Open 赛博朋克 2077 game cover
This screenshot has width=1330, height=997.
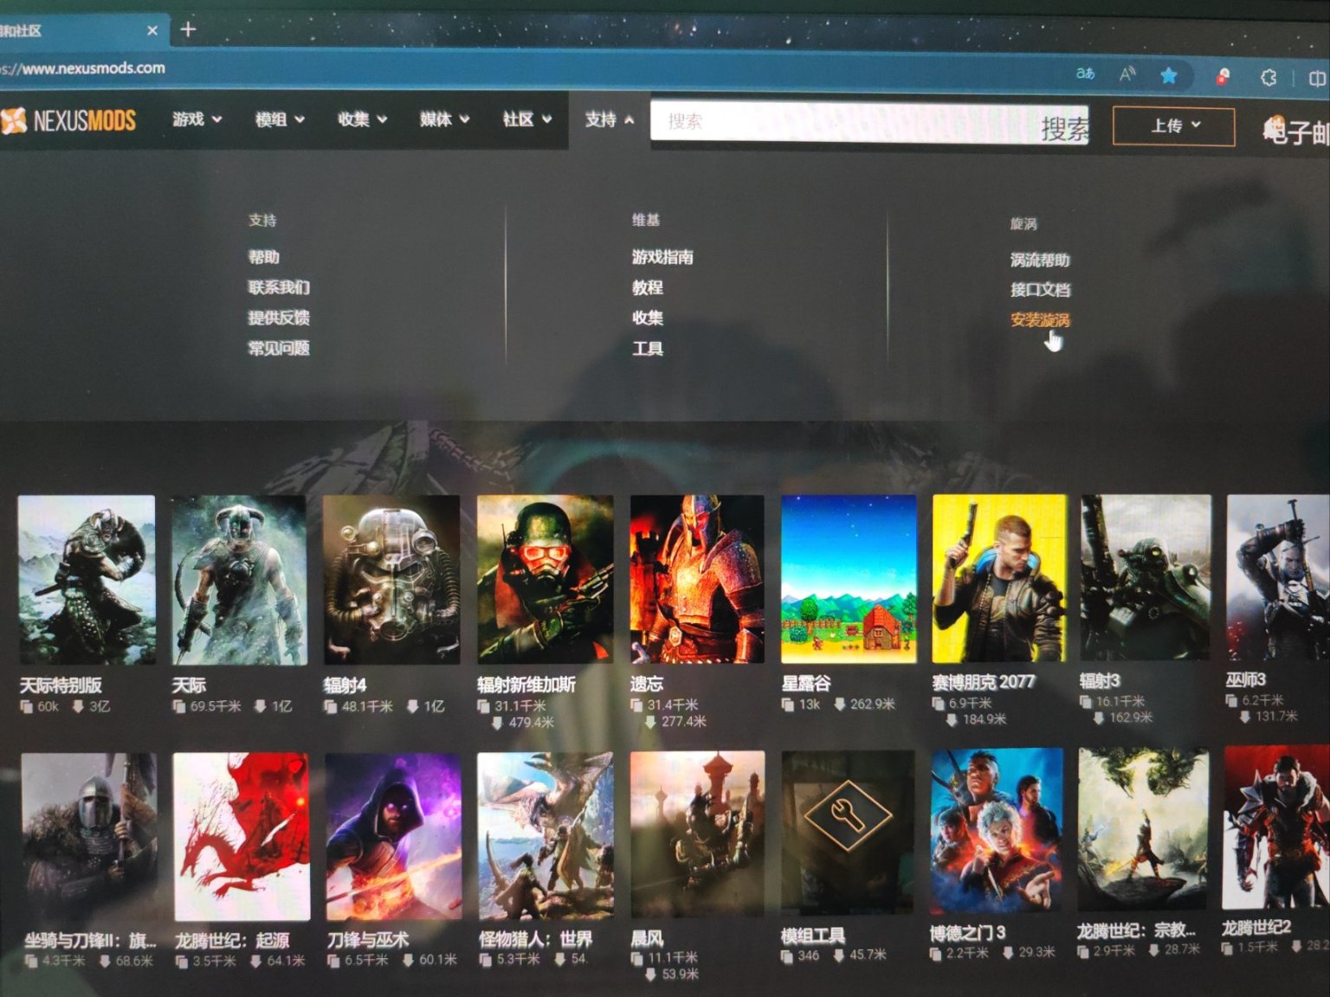point(999,578)
